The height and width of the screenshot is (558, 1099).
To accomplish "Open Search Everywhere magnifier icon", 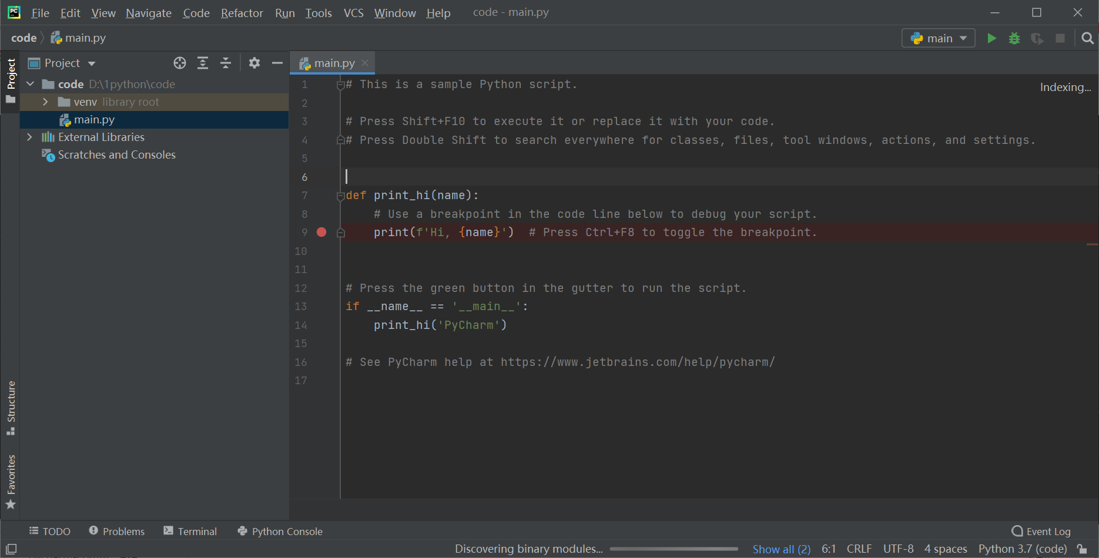I will pyautogui.click(x=1088, y=38).
